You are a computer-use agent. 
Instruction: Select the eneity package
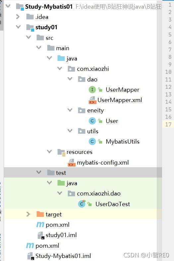point(95,110)
